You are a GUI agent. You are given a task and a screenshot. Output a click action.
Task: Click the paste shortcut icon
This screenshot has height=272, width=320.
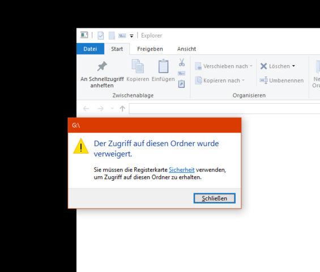[181, 84]
